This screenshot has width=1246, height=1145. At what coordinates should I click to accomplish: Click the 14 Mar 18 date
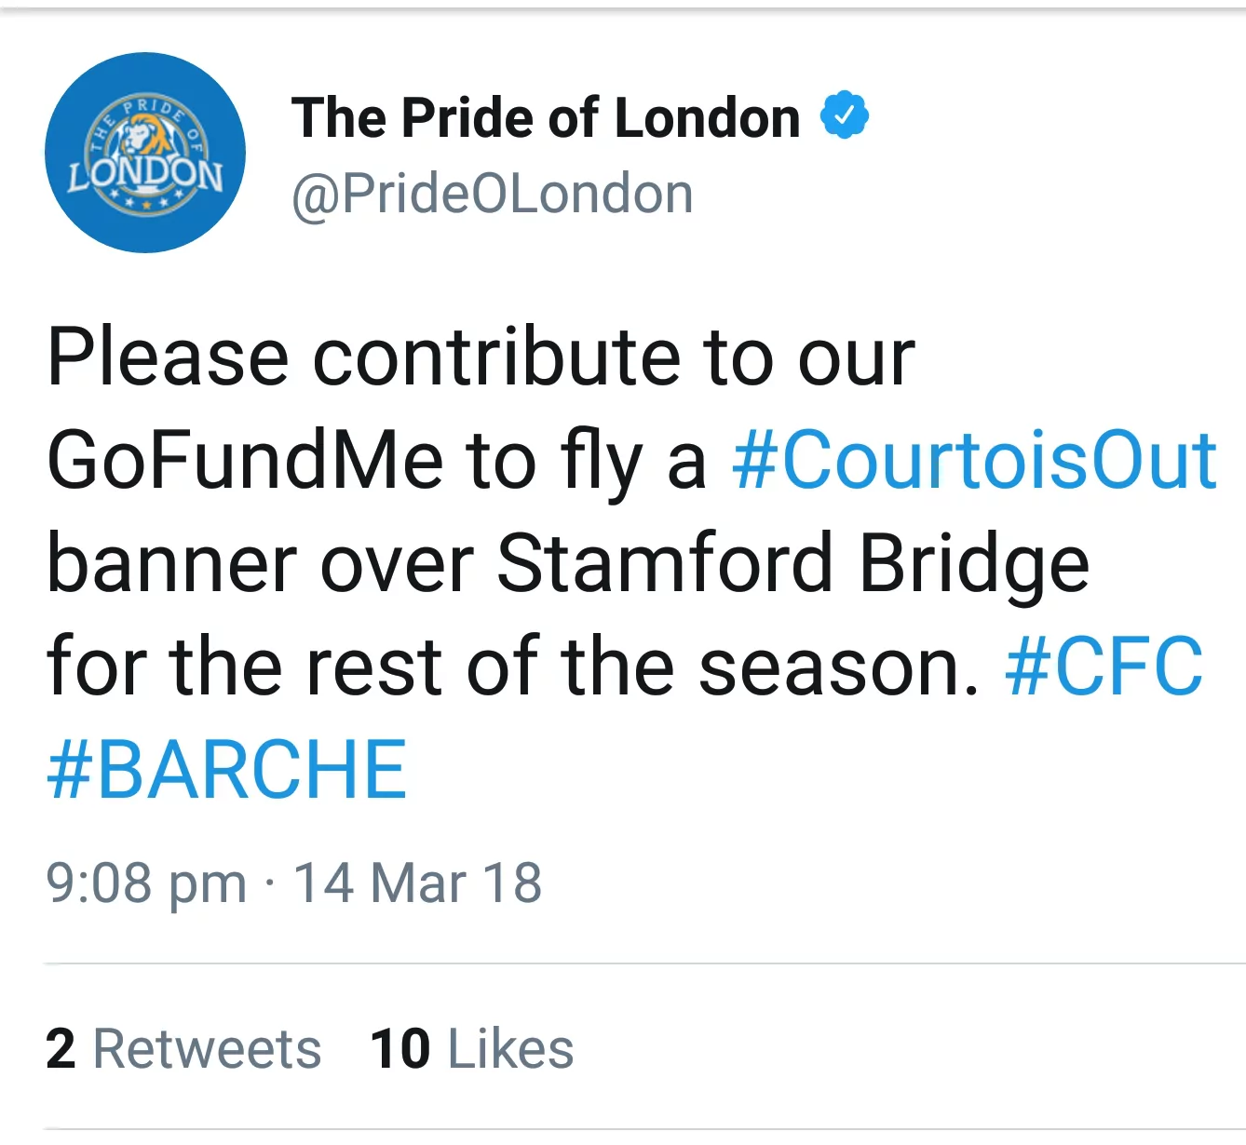pos(417,882)
